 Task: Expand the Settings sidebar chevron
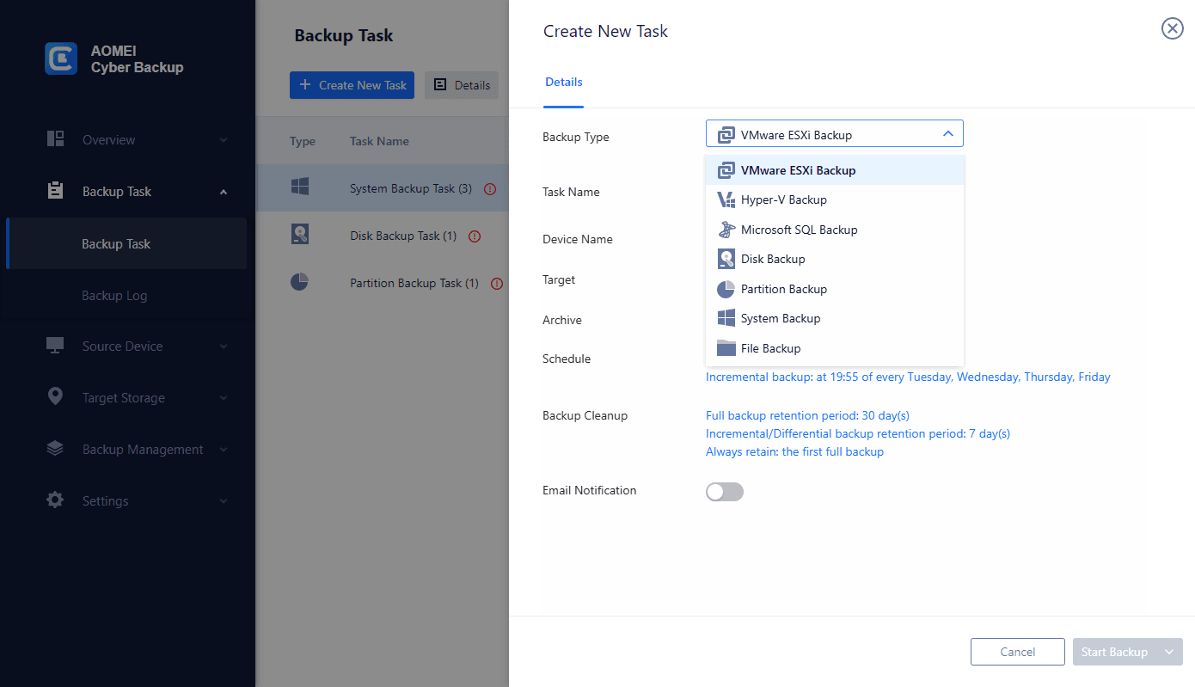click(224, 501)
